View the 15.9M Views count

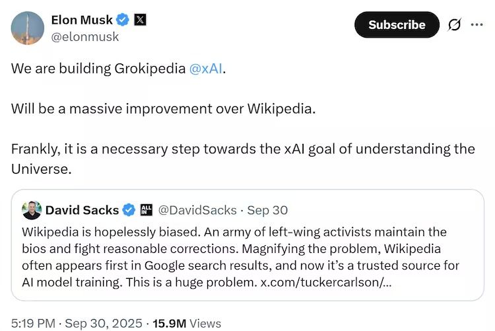coord(187,323)
